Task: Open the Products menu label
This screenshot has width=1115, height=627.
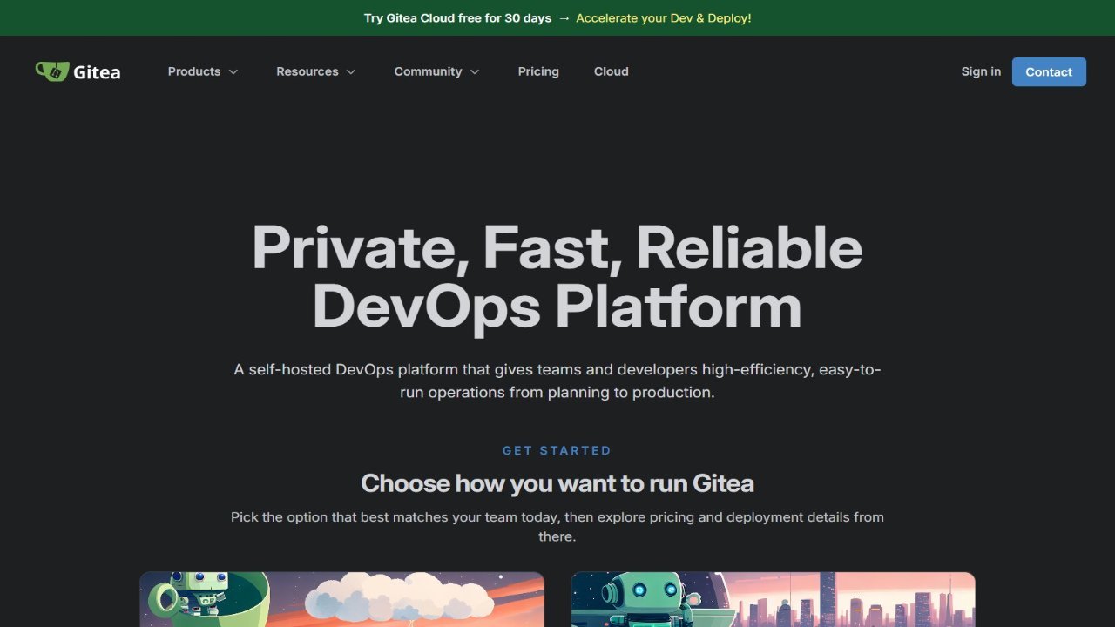Action: pos(194,71)
